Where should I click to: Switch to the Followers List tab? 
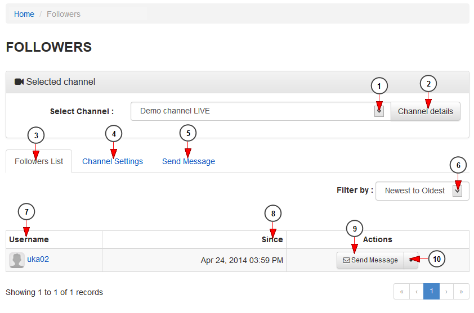tap(39, 161)
